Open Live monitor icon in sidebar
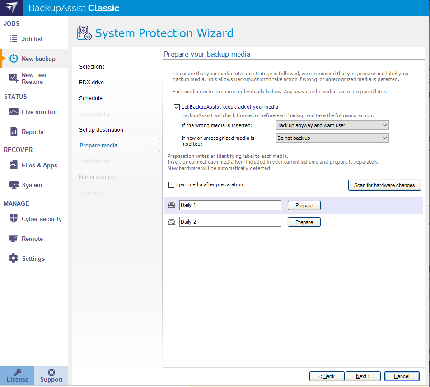 pyautogui.click(x=14, y=112)
